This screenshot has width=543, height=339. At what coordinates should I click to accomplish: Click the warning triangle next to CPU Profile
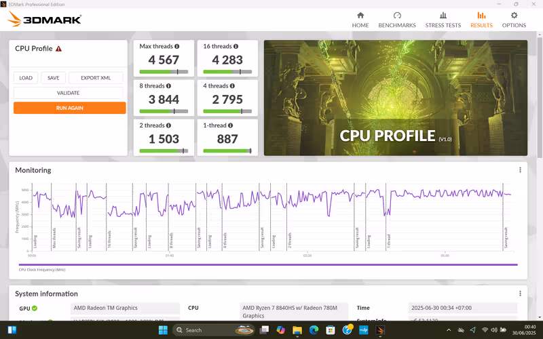coord(58,49)
